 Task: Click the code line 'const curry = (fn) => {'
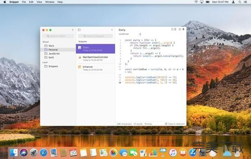coord(141,40)
